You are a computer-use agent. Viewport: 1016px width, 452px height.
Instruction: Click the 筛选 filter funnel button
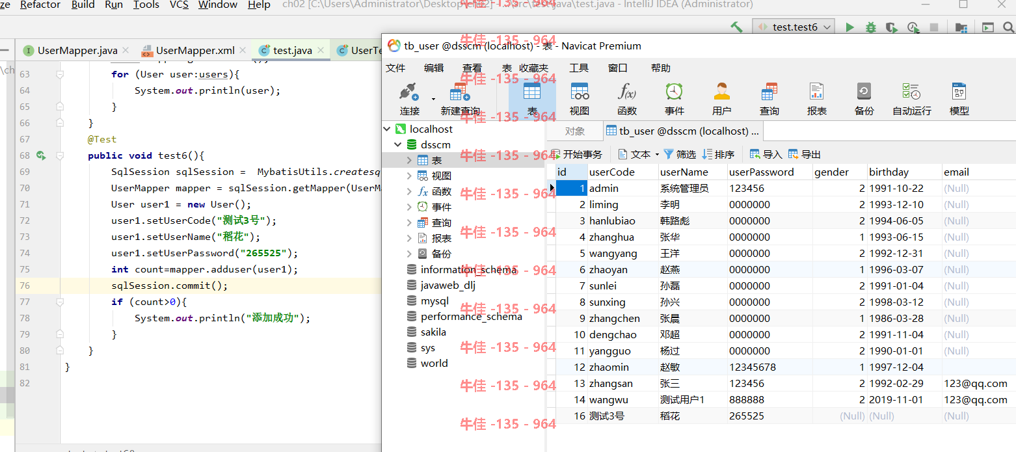tap(679, 154)
